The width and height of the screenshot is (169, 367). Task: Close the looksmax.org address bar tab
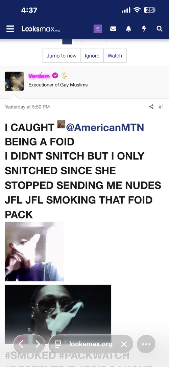click(124, 344)
